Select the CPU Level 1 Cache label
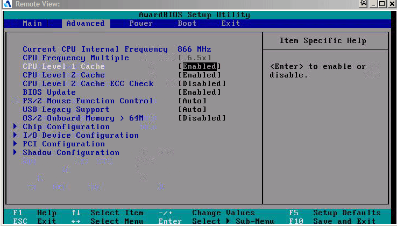The width and height of the screenshot is (397, 226). point(64,66)
